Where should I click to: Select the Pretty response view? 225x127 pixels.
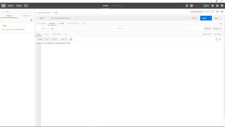click(x=40, y=39)
